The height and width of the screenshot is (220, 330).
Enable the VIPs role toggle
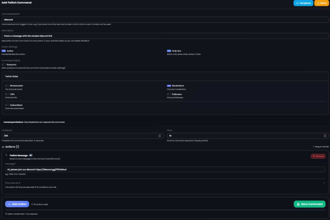tap(7, 94)
